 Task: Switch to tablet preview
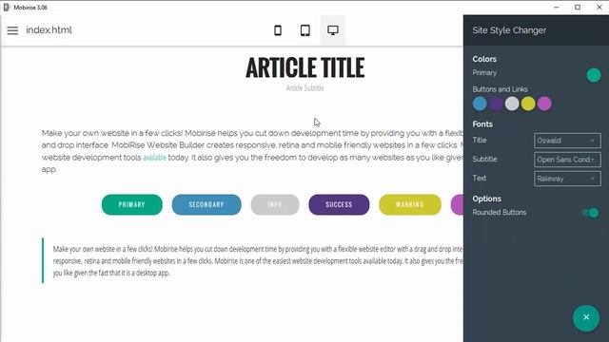[305, 30]
